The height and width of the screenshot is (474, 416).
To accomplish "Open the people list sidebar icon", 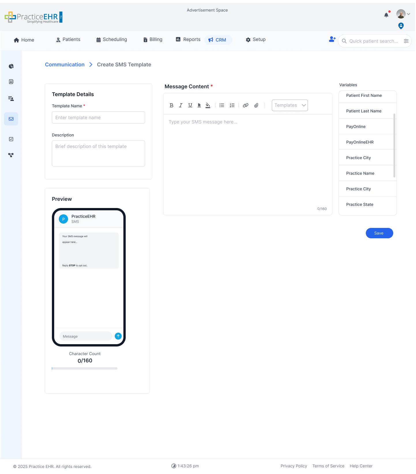I will [11, 99].
